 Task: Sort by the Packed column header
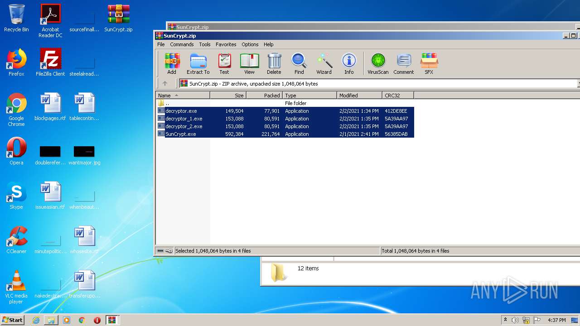pyautogui.click(x=265, y=96)
